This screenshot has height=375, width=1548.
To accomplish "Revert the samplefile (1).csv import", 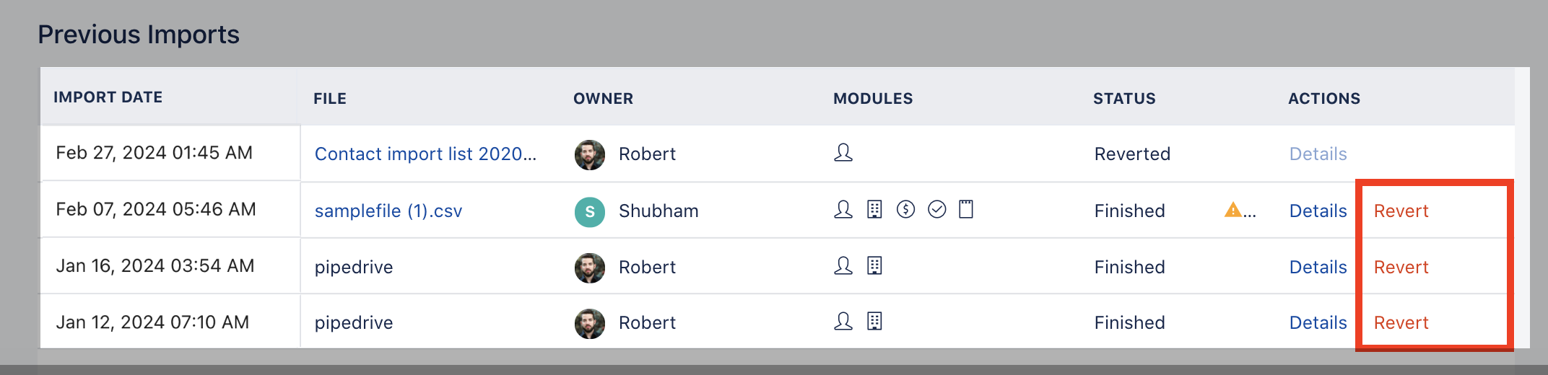I will [1401, 211].
